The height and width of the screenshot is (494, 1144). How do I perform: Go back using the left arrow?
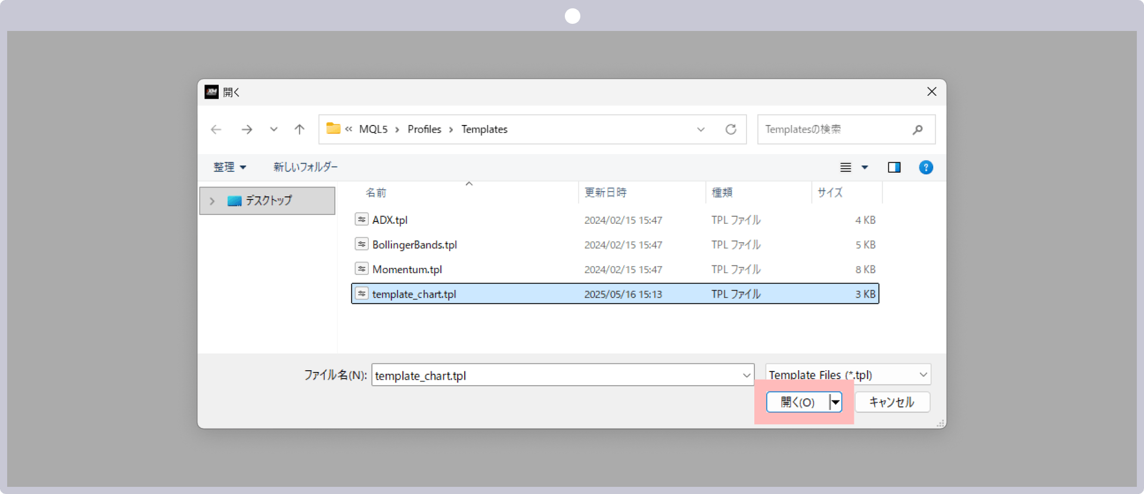point(216,129)
